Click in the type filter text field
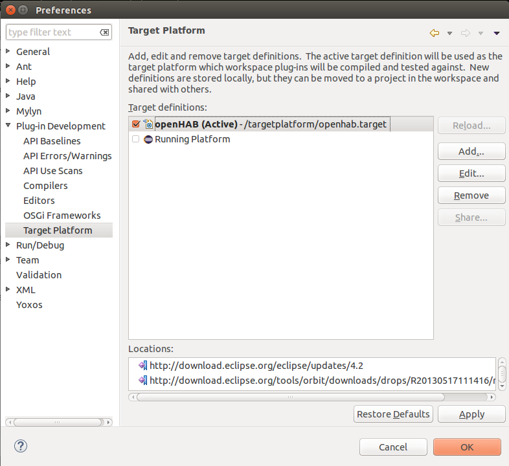Screen dimensions: 509x466 52,32
